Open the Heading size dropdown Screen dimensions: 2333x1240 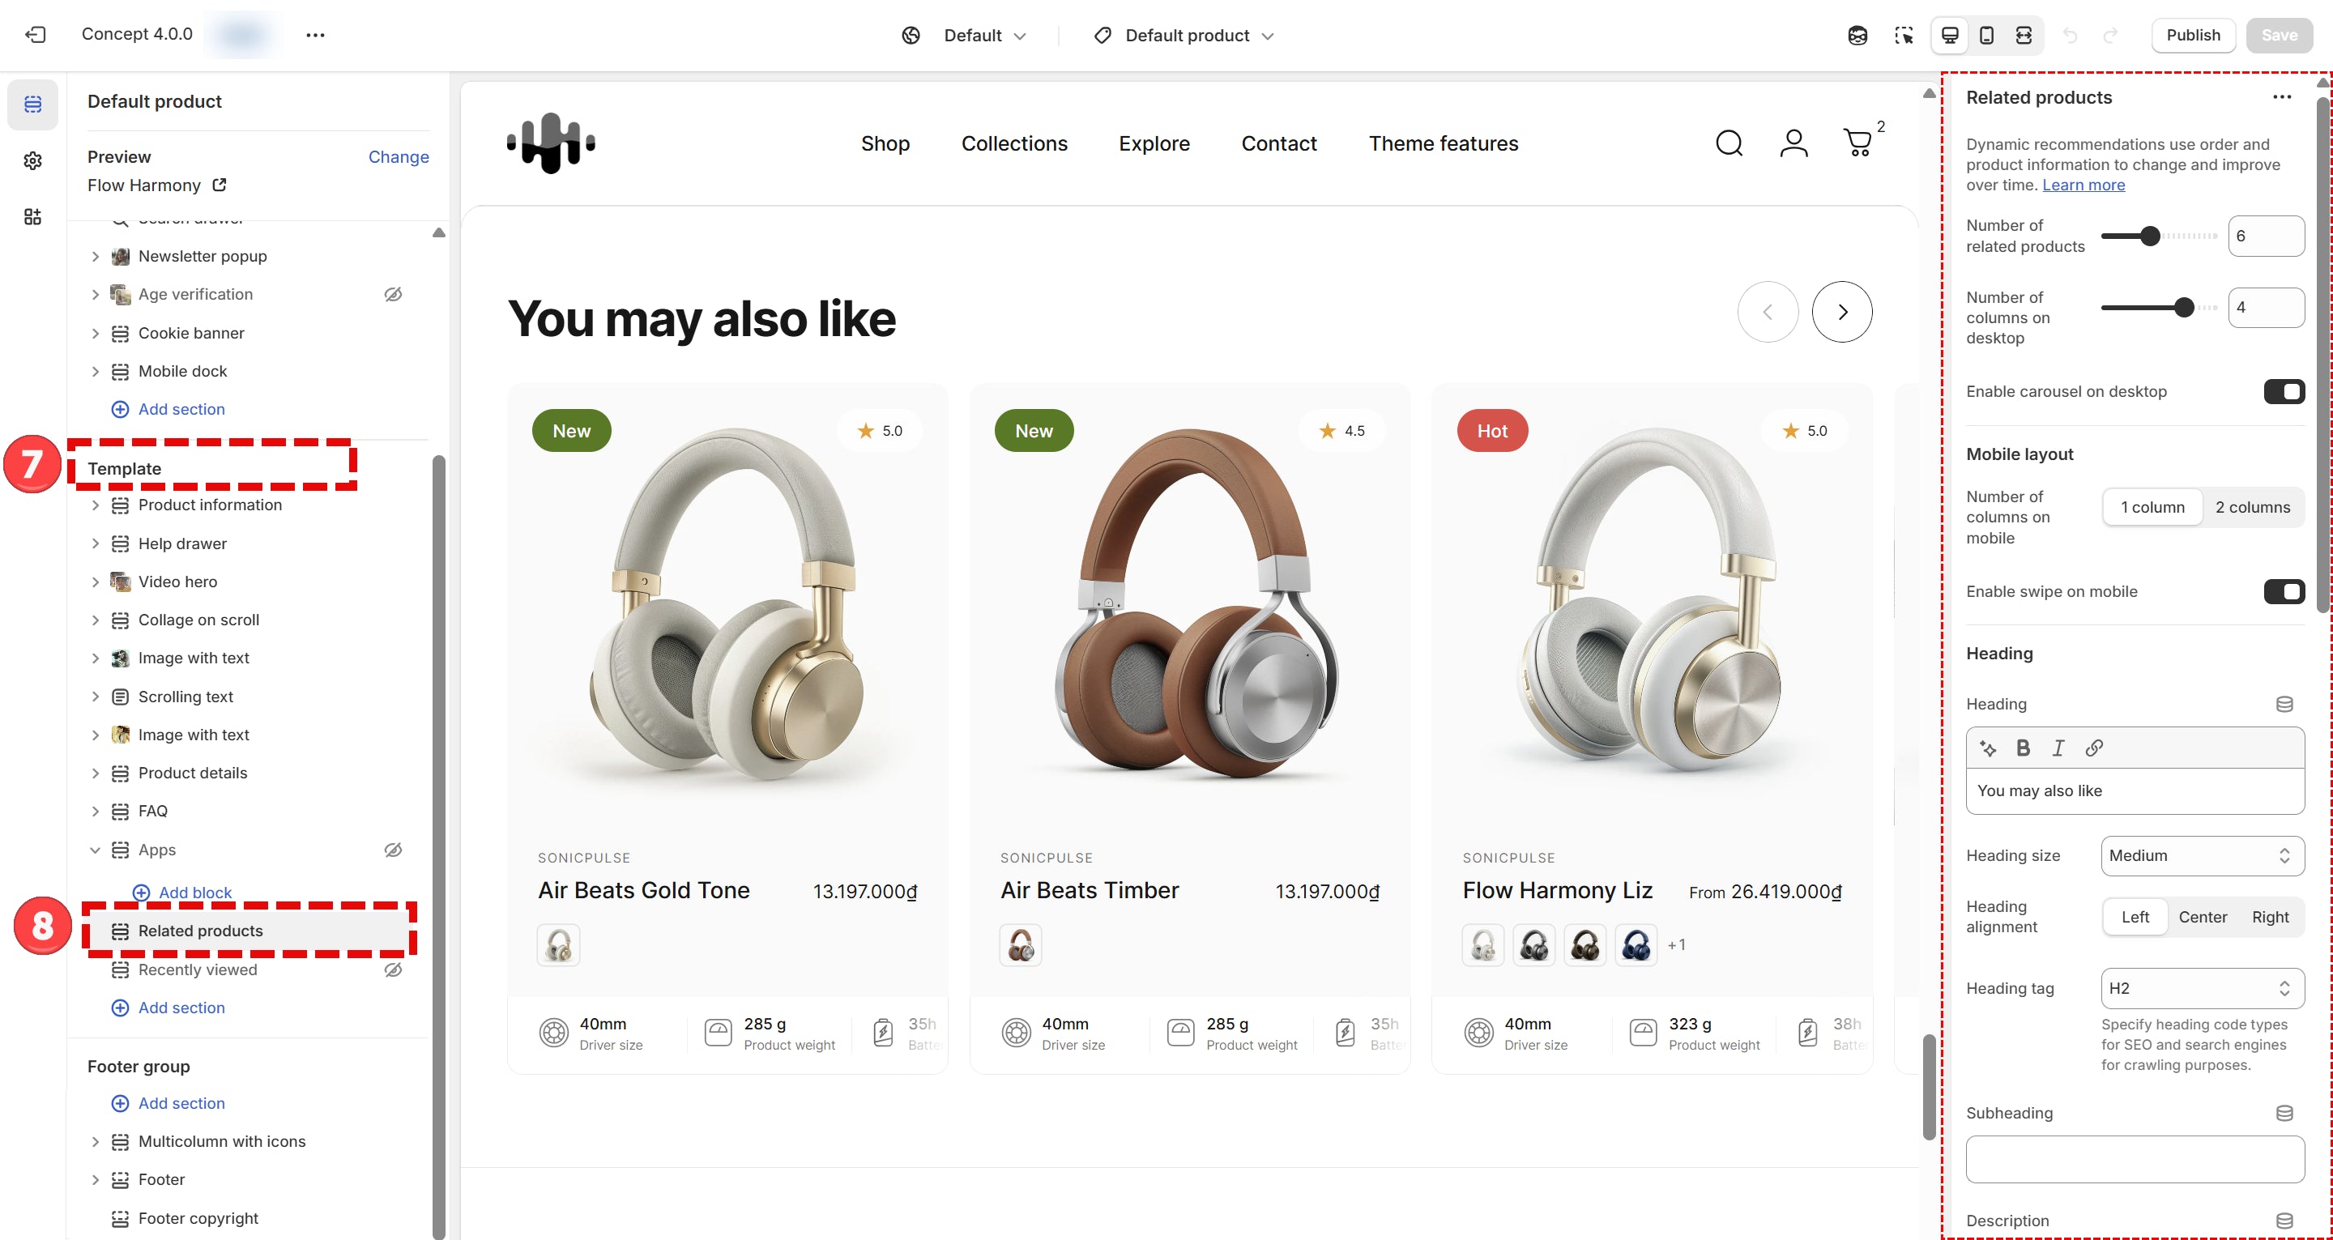click(x=2202, y=855)
